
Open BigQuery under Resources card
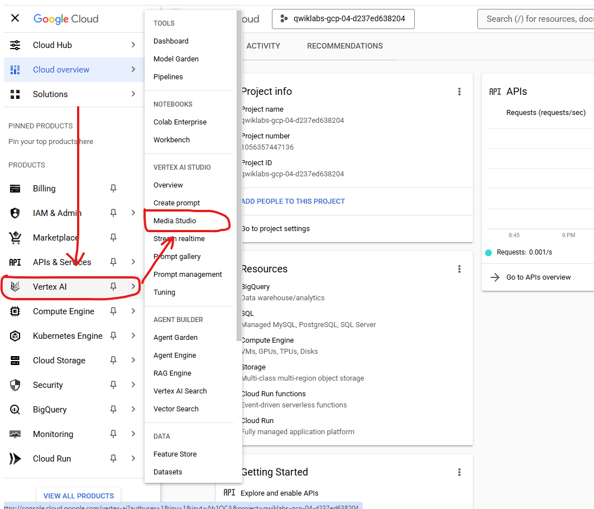(256, 287)
